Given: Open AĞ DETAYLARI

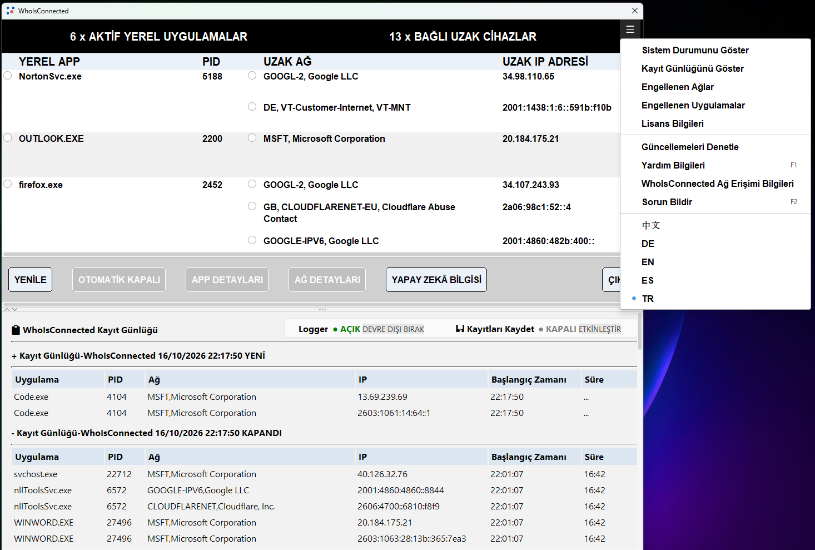Looking at the screenshot, I should tap(327, 280).
